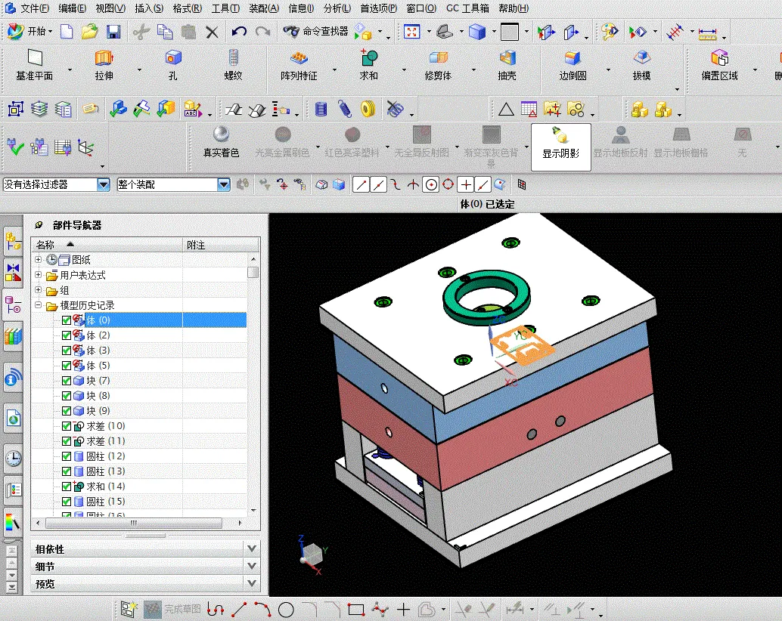Uncheck the 体 (0) feature checkbox
782x621 pixels.
[x=67, y=320]
